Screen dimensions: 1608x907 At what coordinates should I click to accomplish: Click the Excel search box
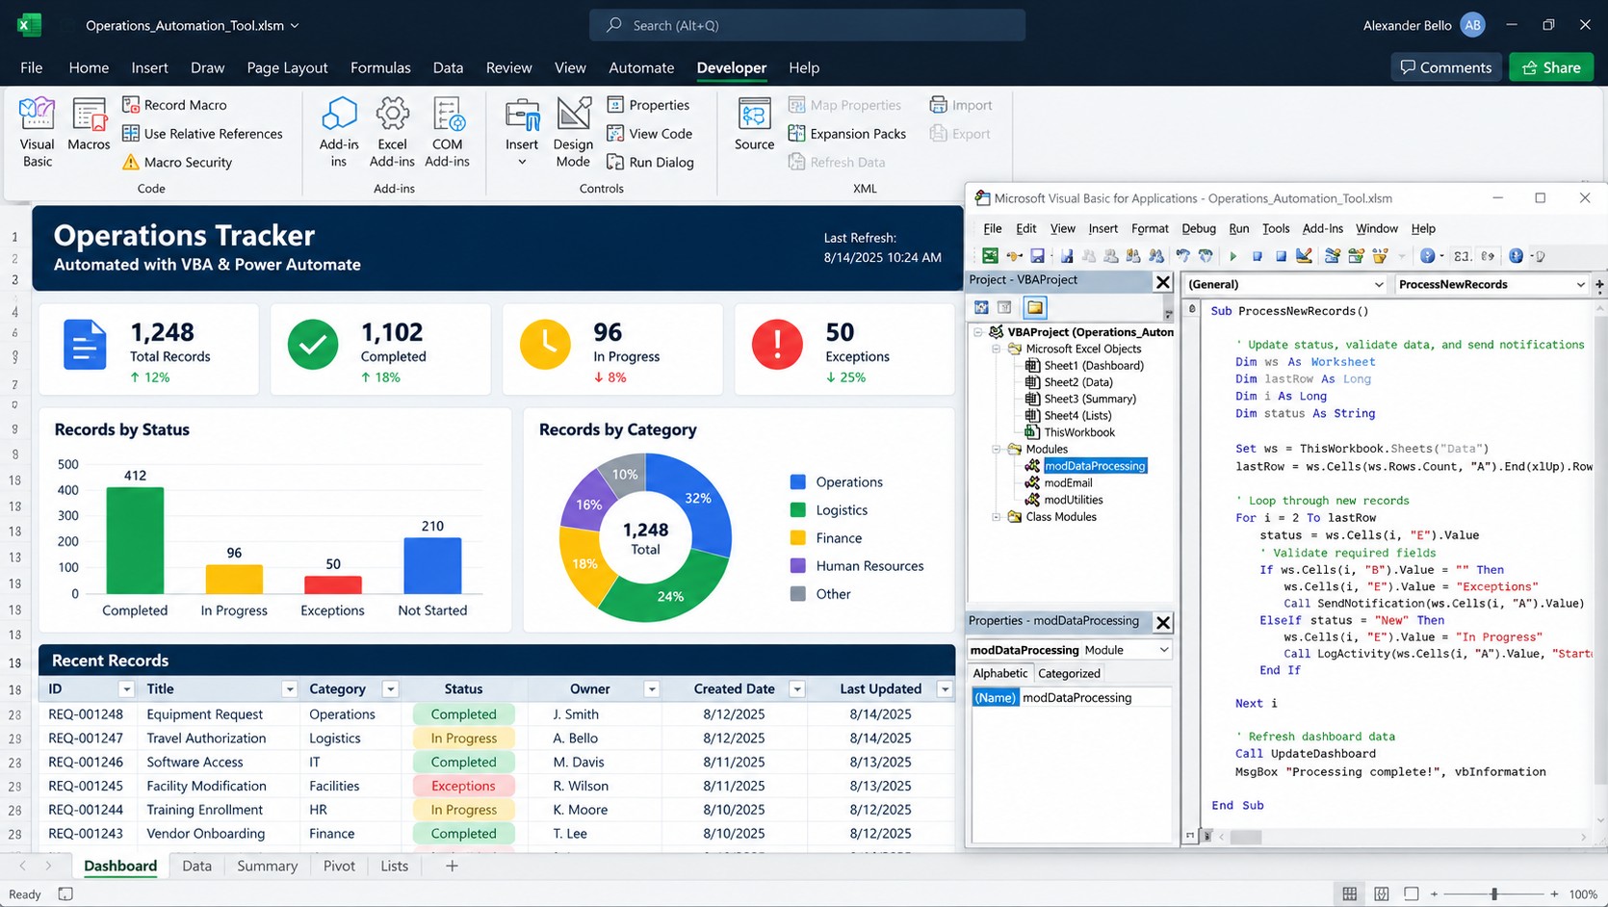click(x=807, y=25)
